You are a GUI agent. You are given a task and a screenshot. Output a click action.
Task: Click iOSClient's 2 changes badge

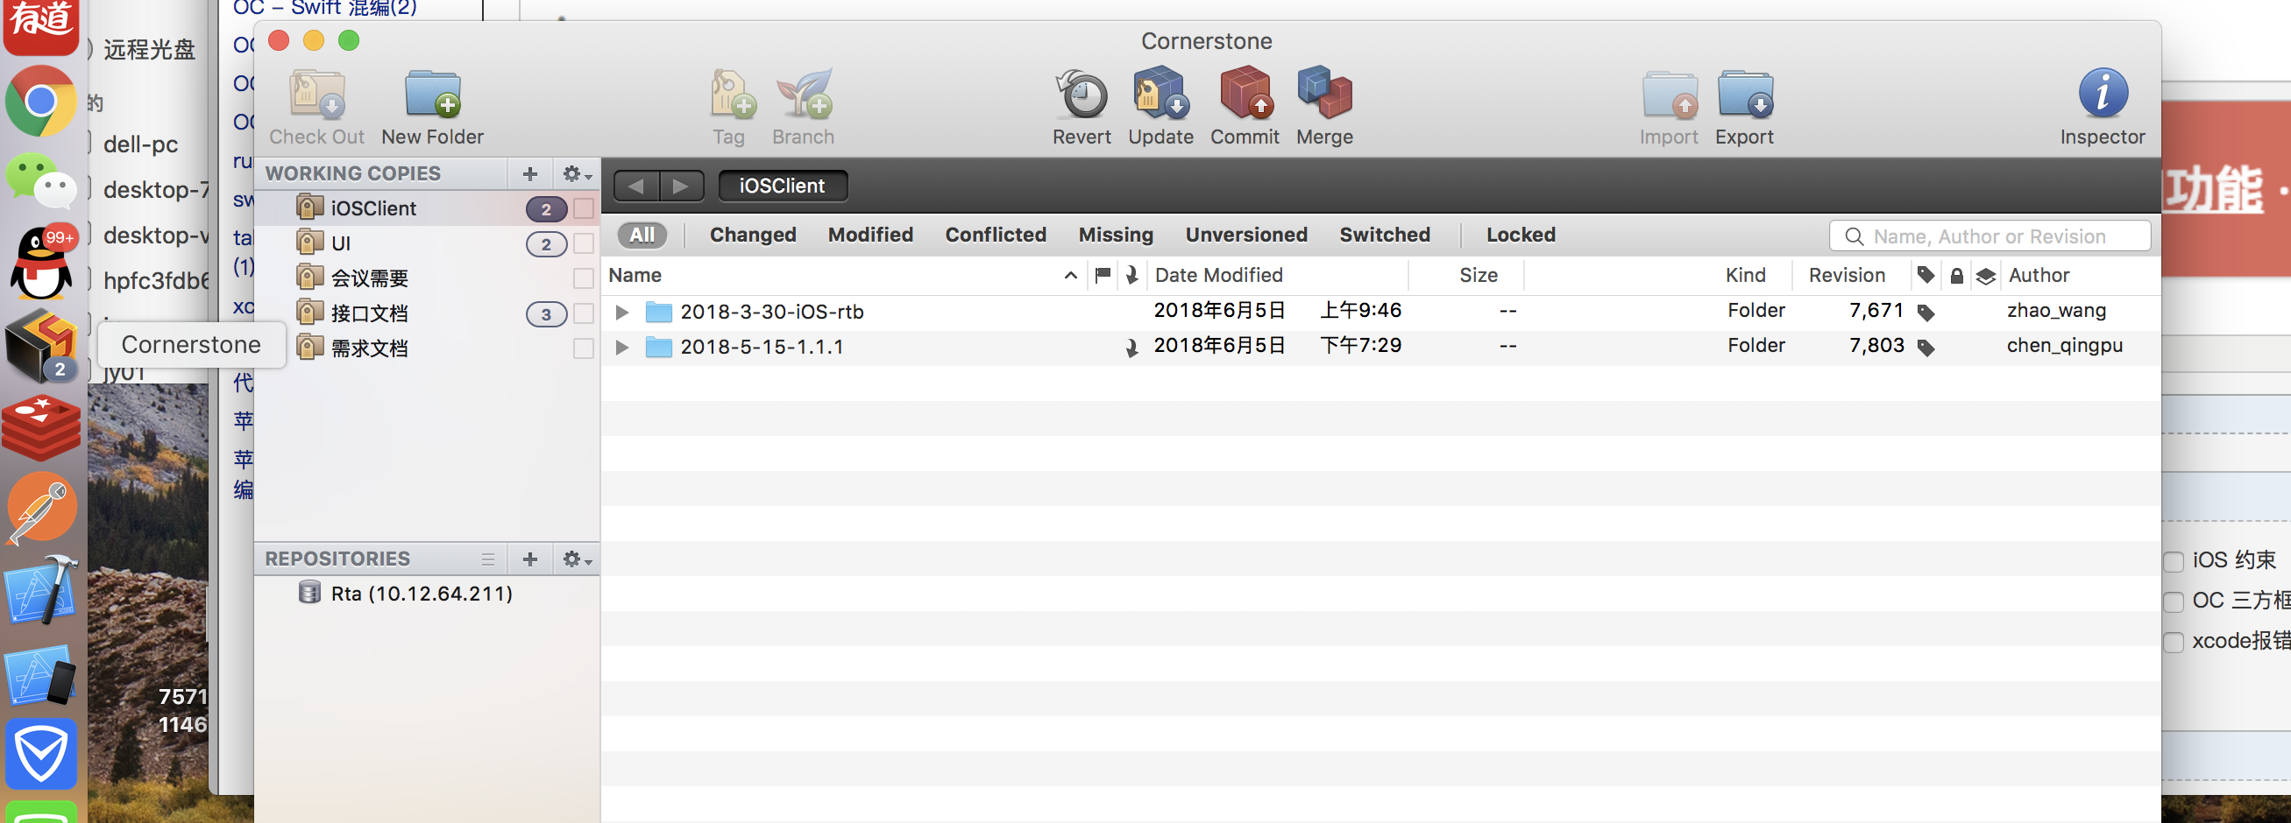click(x=546, y=209)
